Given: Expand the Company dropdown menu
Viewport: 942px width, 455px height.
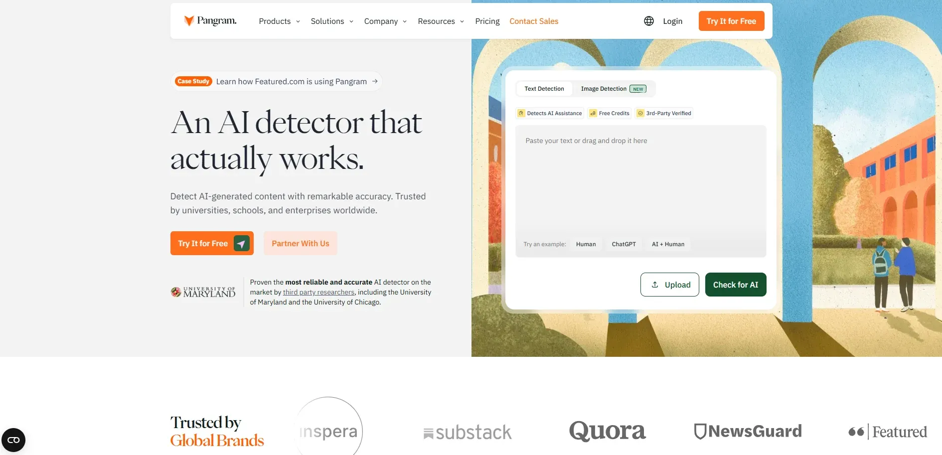Looking at the screenshot, I should coord(385,21).
